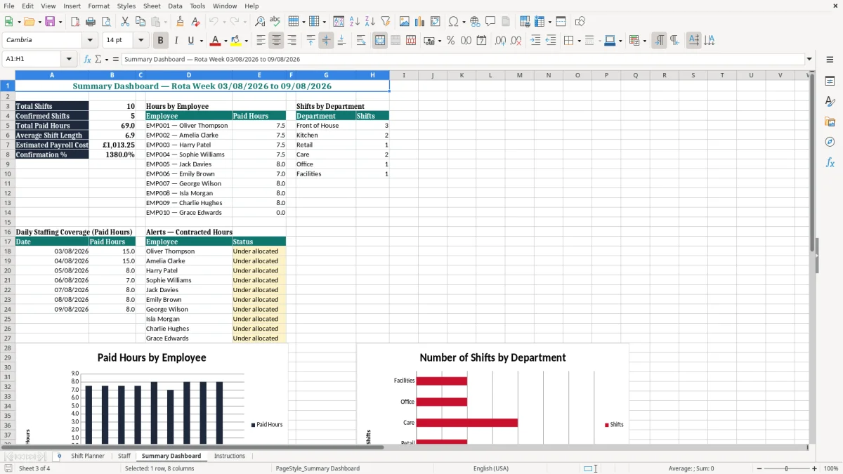This screenshot has height=474, width=843.
Task: Add decimal place
Action: coord(501,41)
